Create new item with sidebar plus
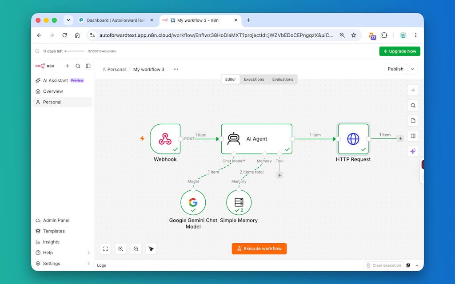This screenshot has height=284, width=455. click(x=68, y=66)
